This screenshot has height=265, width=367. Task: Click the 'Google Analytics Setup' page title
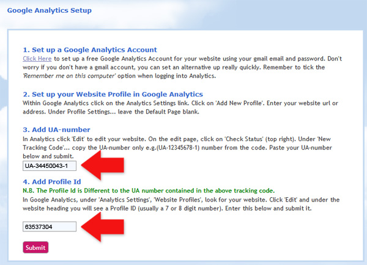pos(50,10)
